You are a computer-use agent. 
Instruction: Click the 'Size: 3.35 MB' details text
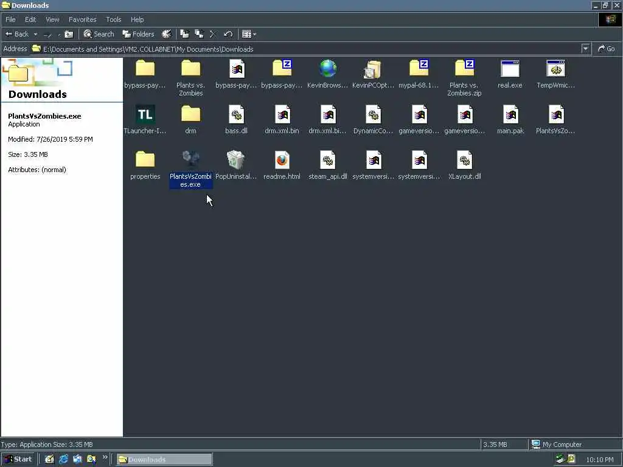click(28, 154)
